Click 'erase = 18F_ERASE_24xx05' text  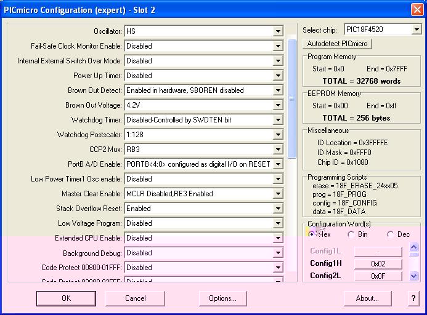355,186
